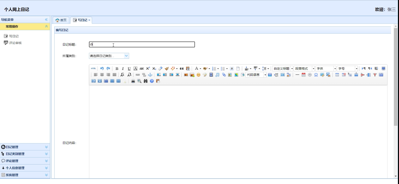Toggle italic formatting
The image size is (399, 184).
[x=123, y=69]
